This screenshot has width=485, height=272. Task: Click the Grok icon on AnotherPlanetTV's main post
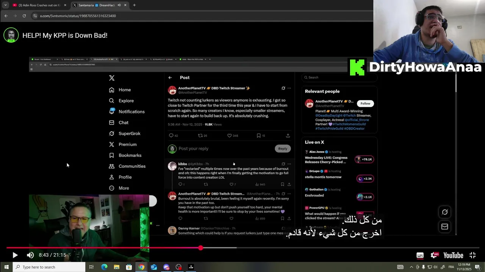coord(283,88)
